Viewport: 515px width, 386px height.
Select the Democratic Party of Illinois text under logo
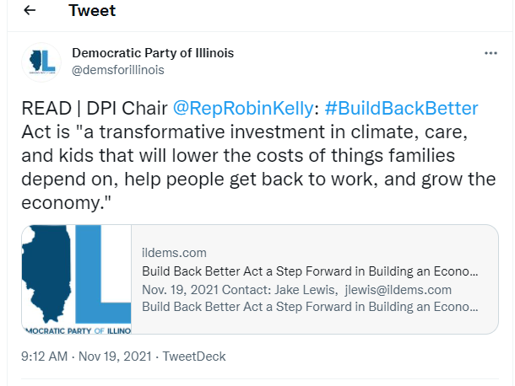(79, 330)
